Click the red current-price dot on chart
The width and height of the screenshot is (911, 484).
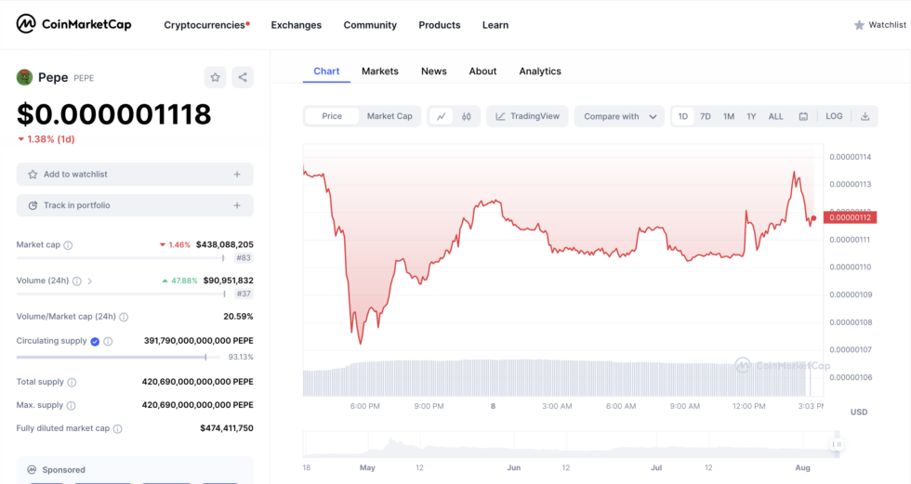813,218
